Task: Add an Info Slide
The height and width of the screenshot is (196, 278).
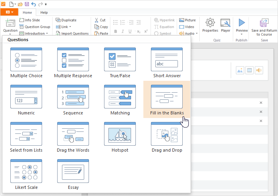Action: 30,20
